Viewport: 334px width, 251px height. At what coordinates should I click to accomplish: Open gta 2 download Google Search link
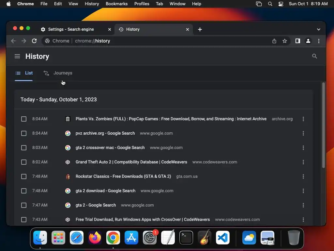[x=105, y=191]
